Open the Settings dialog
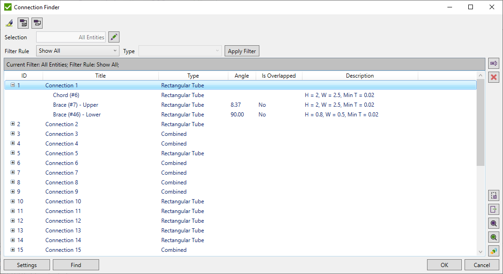 click(x=26, y=265)
